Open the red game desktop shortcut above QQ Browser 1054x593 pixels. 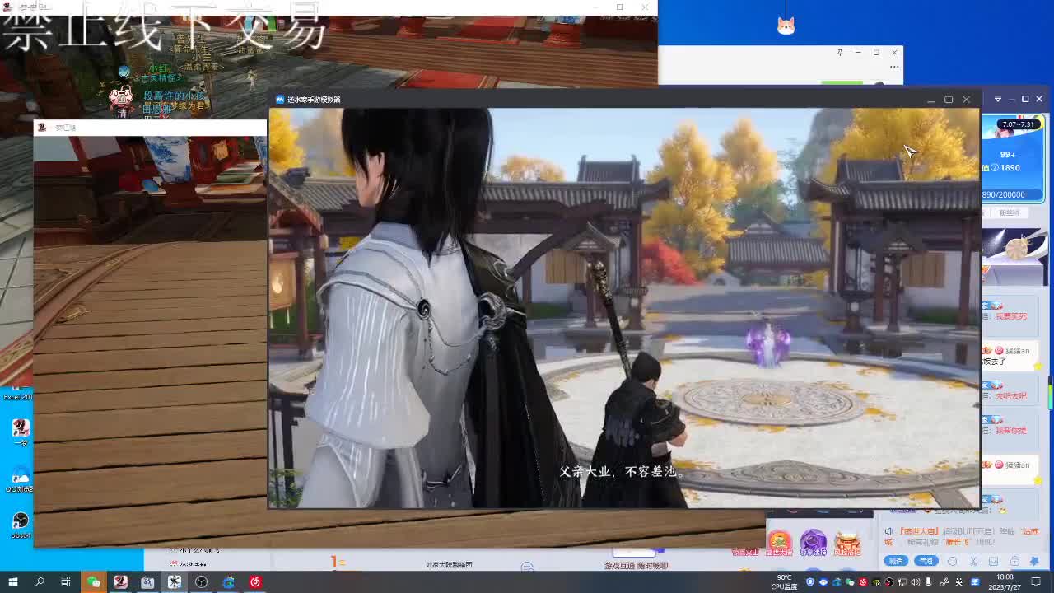(x=21, y=431)
